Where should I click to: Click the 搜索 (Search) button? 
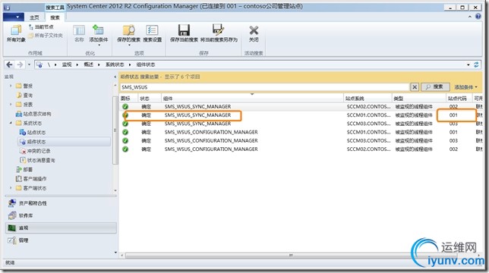(435, 87)
